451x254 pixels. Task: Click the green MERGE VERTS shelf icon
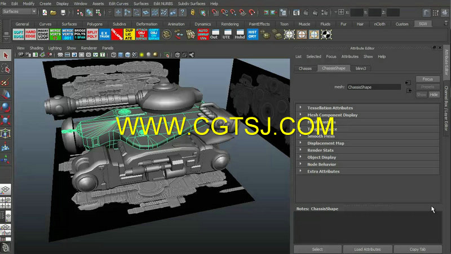point(55,34)
